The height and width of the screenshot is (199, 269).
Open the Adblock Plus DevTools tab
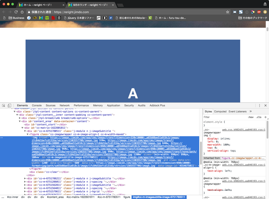pyautogui.click(x=158, y=106)
